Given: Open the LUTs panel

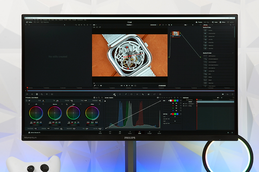Looking at the screenshot, I should (37, 22).
